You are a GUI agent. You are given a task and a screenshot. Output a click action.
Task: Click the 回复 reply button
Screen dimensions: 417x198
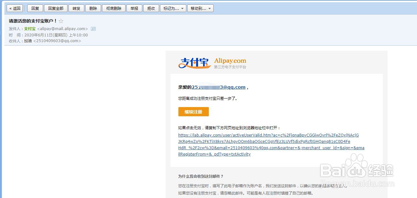35,9
